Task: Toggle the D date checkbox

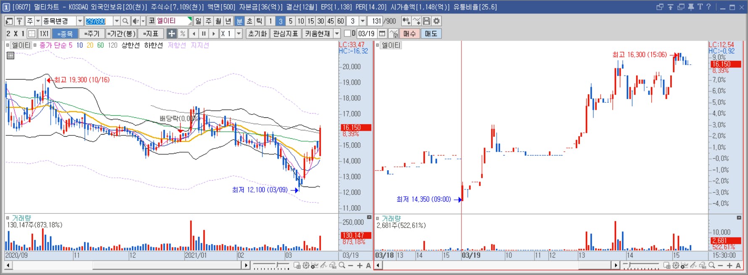Action: 348,33
